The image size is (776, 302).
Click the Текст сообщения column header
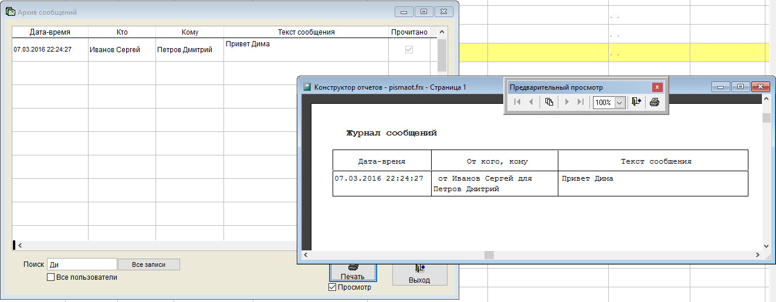click(x=306, y=32)
